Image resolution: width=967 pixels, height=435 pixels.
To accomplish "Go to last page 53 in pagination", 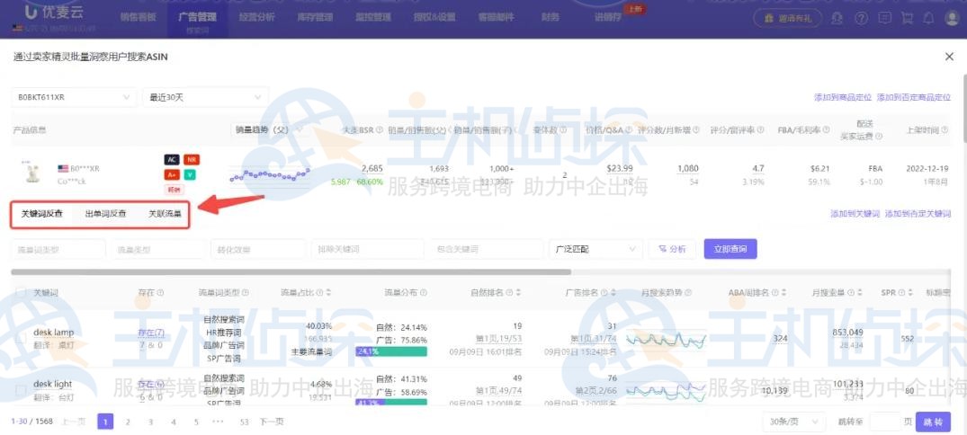I will click(x=244, y=422).
